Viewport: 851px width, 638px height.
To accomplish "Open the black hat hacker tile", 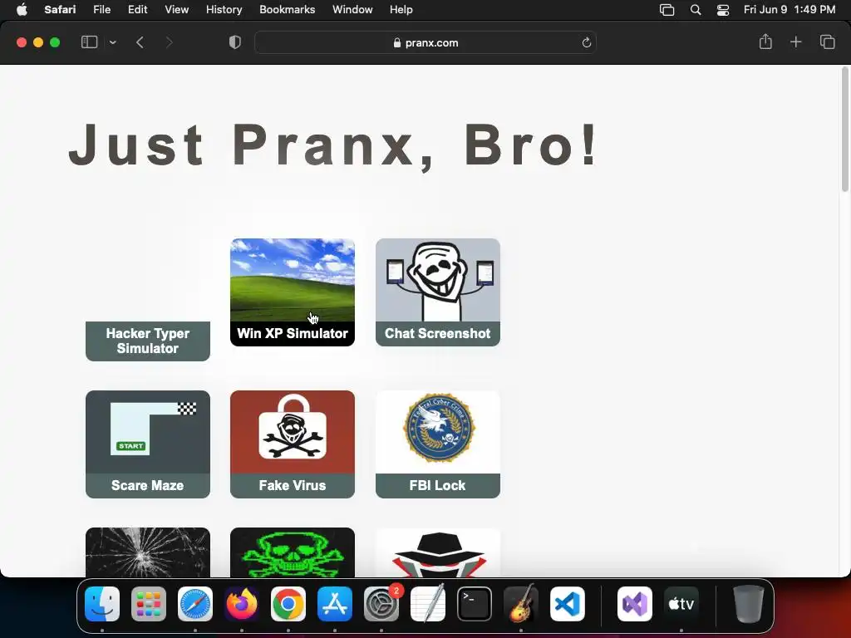I will 437,552.
